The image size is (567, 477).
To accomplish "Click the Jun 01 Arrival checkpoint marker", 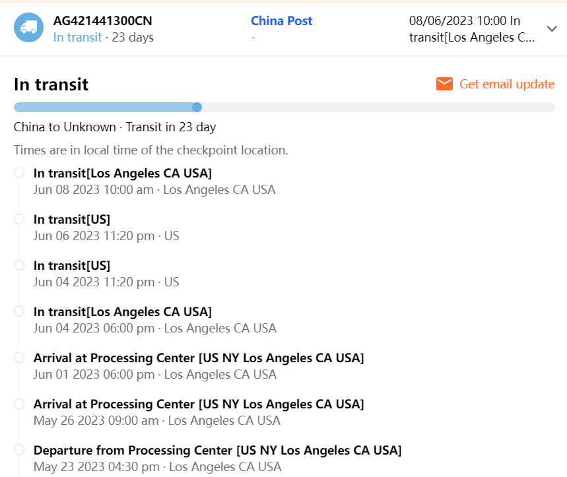I will coord(19,358).
